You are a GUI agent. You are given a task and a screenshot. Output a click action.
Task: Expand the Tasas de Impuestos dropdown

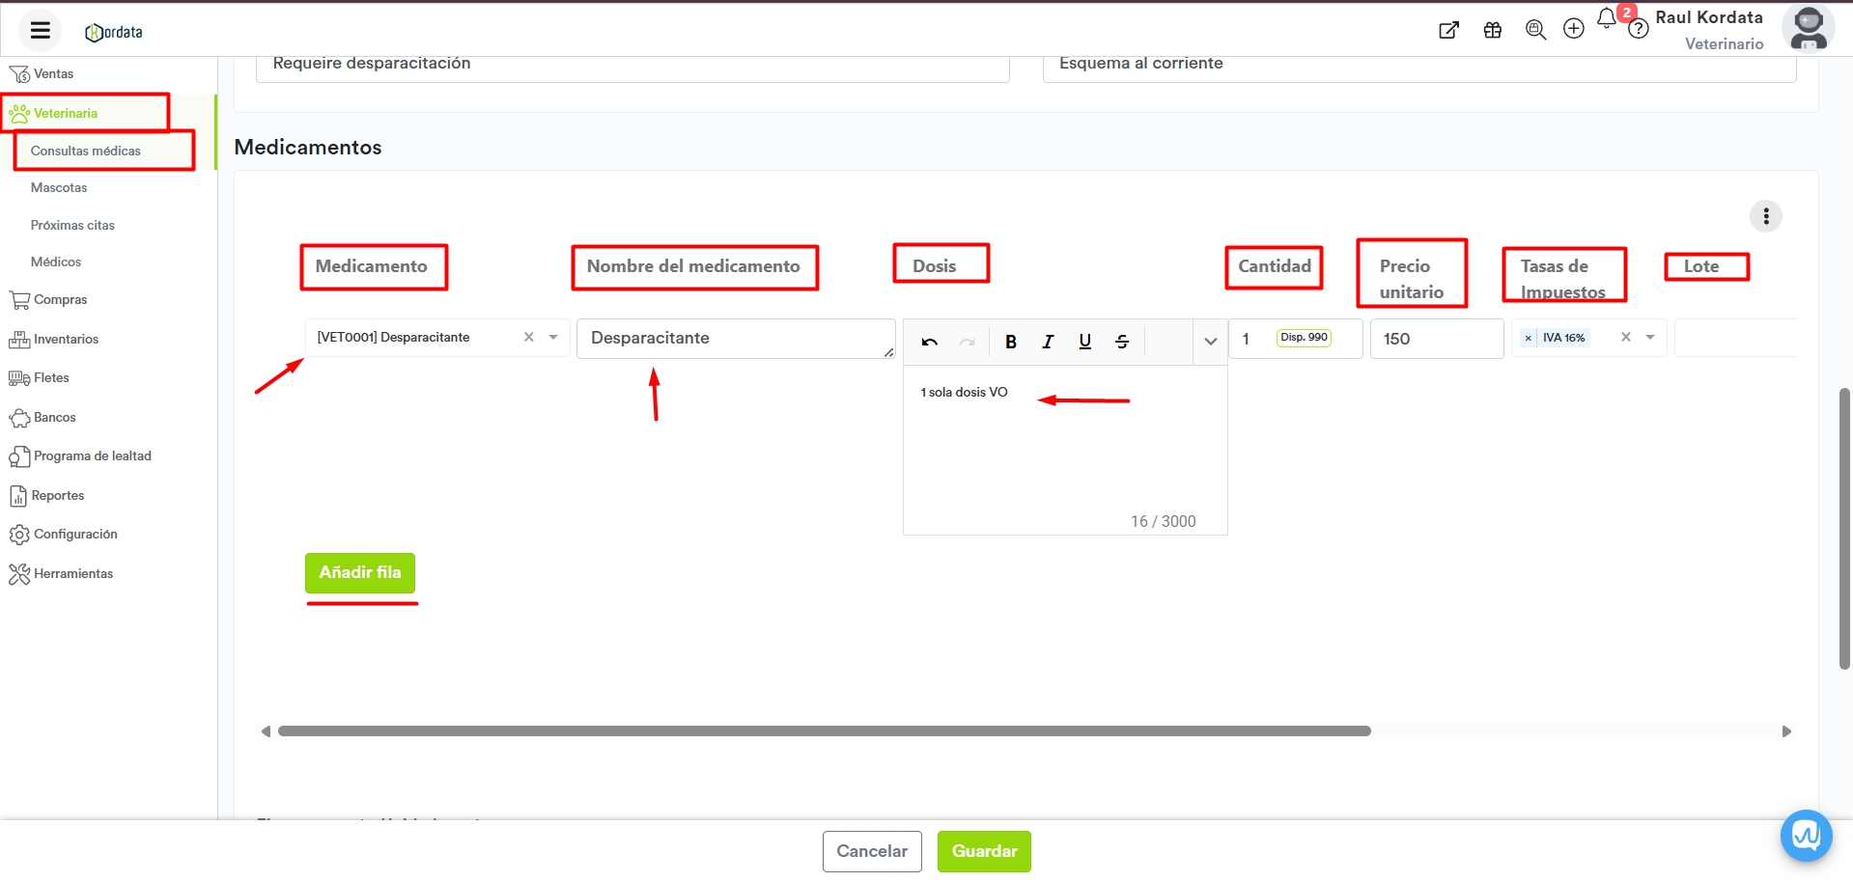point(1650,338)
